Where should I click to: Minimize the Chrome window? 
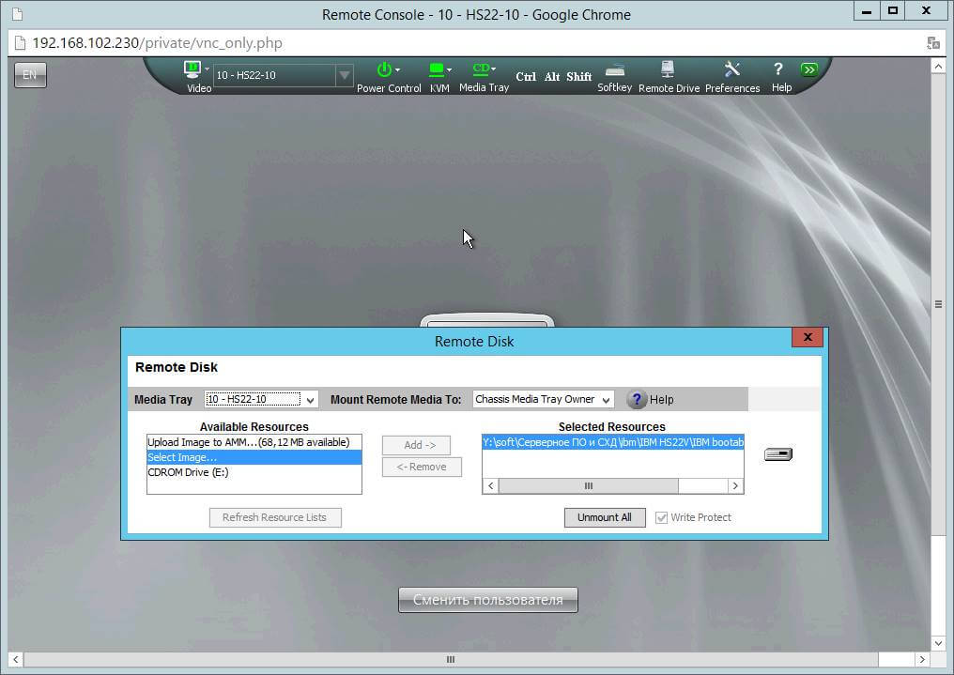867,11
